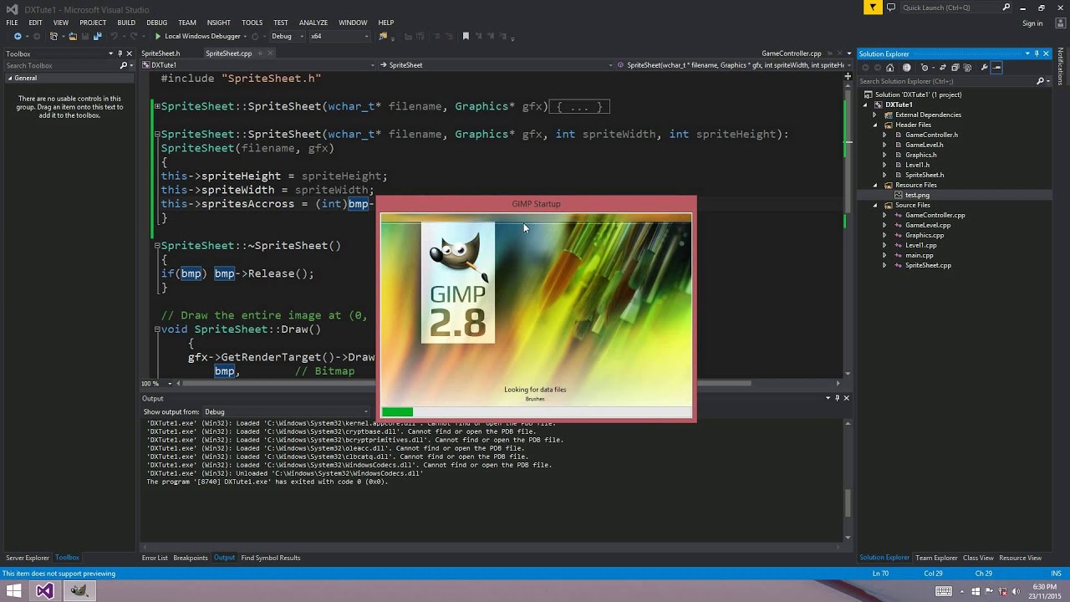
Task: Toggle a bookmark with the bookmark icon
Action: [x=466, y=36]
